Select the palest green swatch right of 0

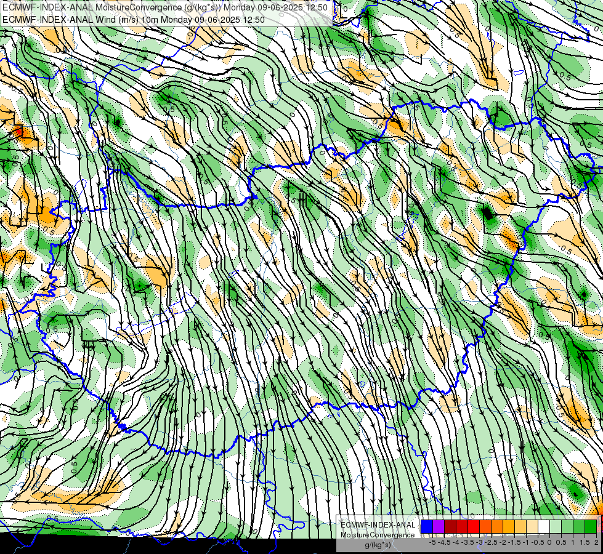[x=556, y=526]
